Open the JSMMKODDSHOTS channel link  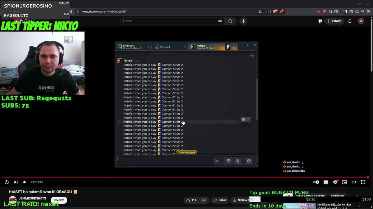click(x=32, y=198)
